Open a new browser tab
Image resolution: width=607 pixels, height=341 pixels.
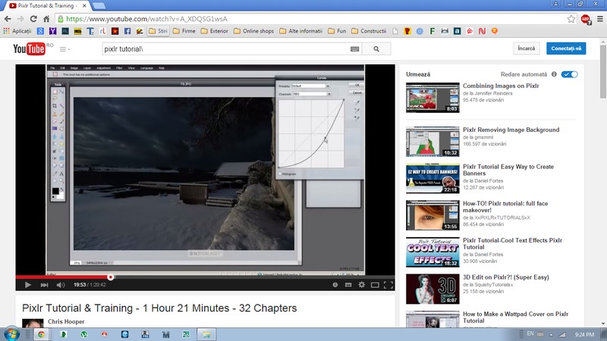tap(99, 6)
